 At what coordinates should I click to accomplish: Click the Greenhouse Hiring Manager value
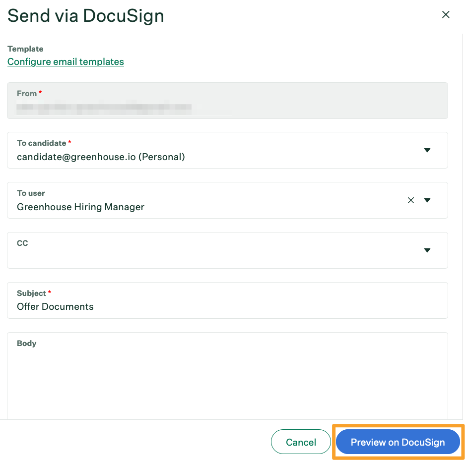click(x=81, y=207)
